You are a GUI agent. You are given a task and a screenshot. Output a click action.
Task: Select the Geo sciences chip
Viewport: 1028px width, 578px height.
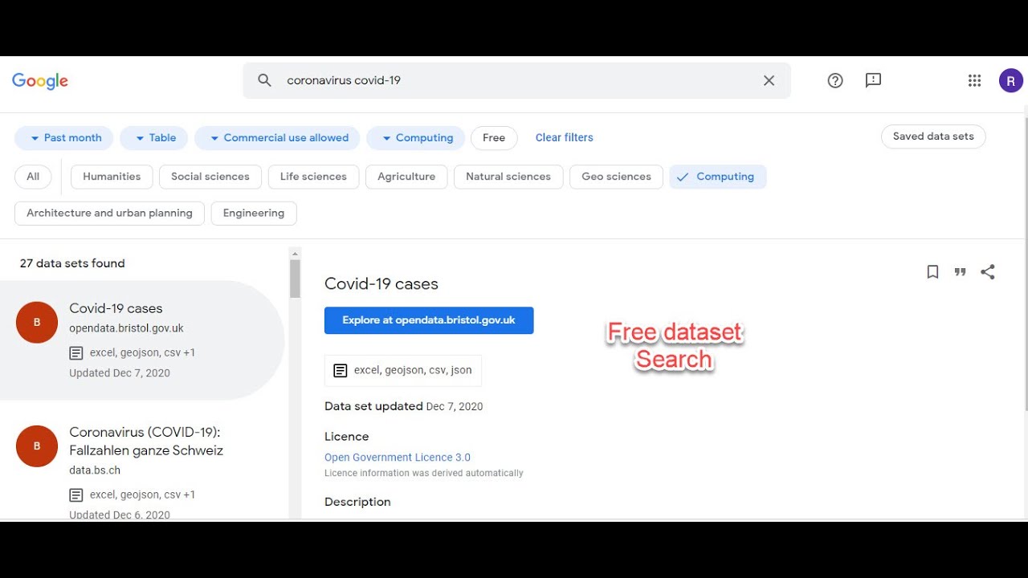[616, 177]
